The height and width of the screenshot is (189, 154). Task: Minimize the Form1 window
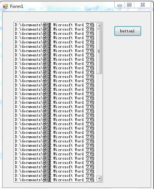120,5
